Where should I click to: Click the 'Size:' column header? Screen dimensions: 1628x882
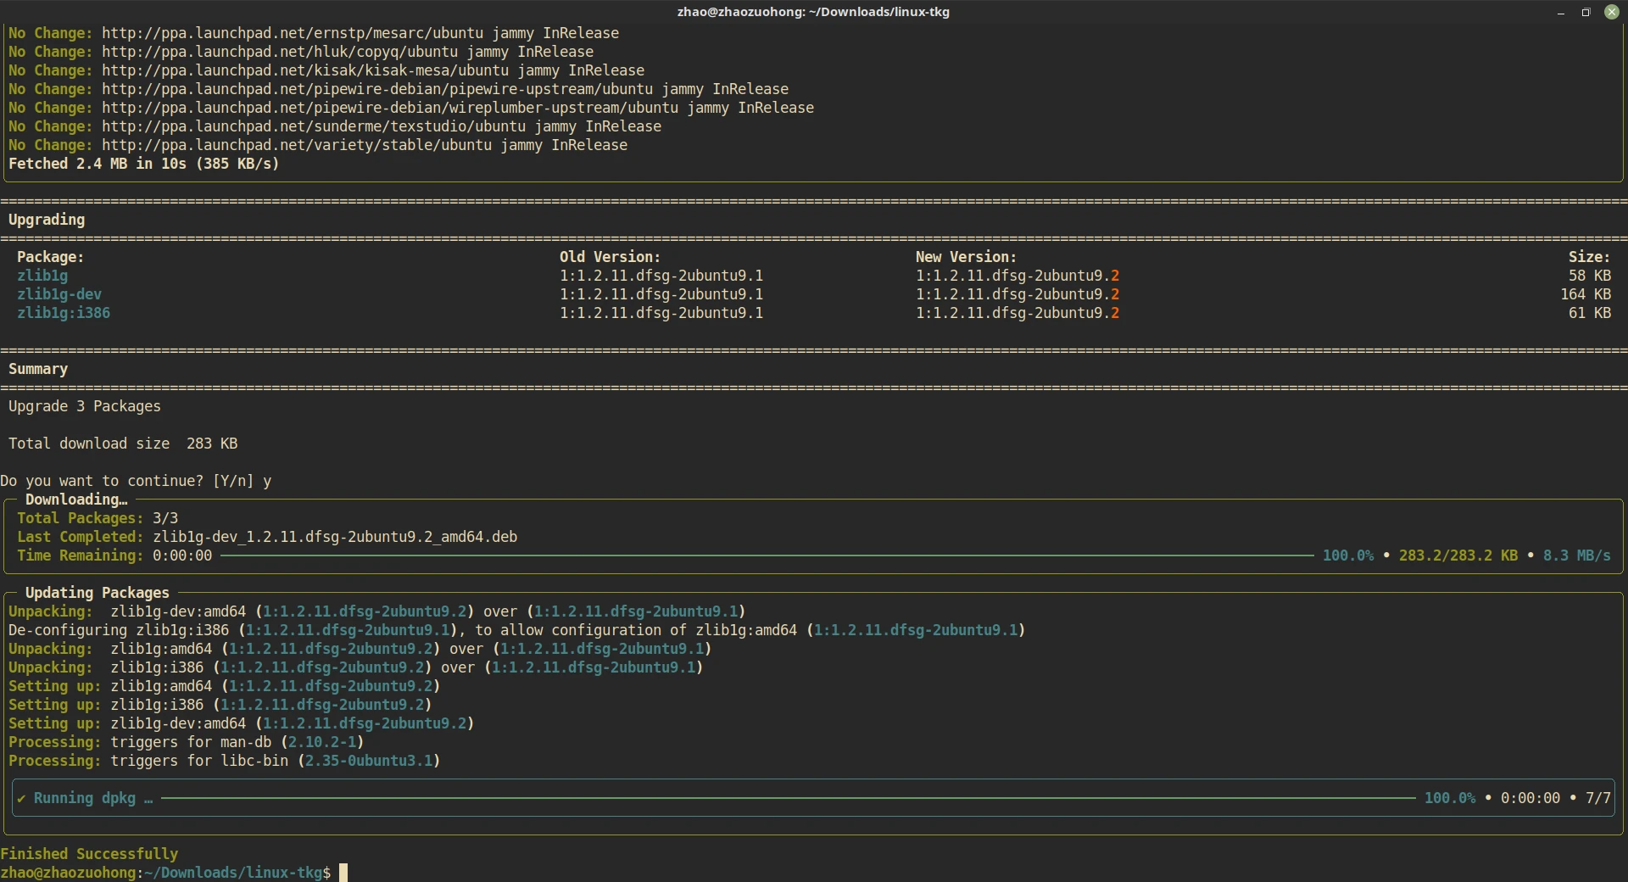pos(1589,257)
